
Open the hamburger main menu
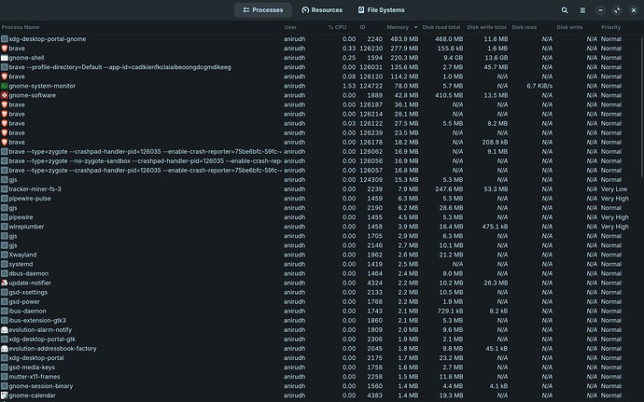[x=582, y=10]
